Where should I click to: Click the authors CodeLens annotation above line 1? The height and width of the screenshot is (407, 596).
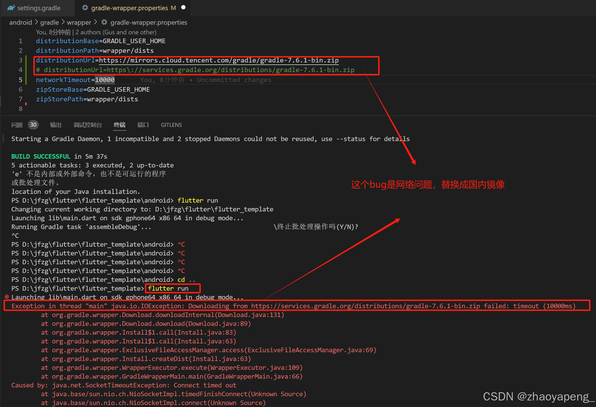coord(96,32)
